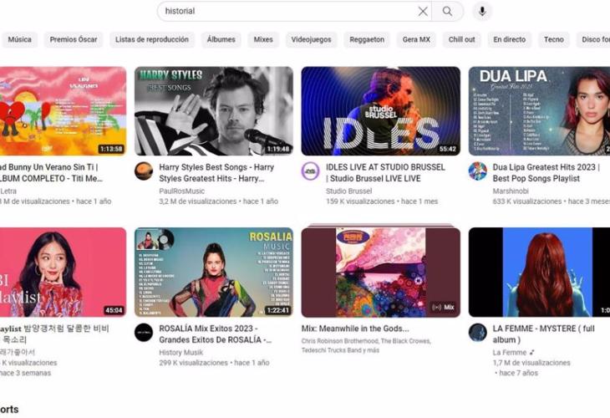Play the Harry Styles Best Songs thumbnail
This screenshot has width=610, height=418.
point(214,110)
